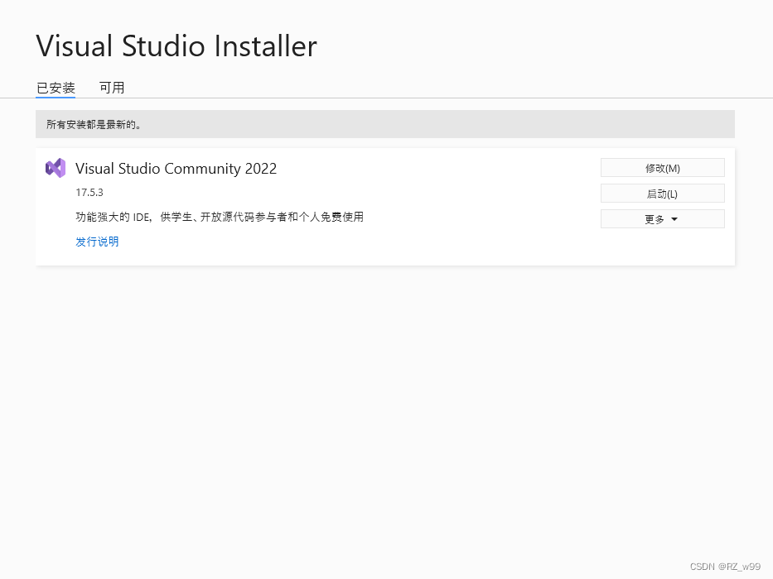Click the CSDN @RZ_w99 watermark text
Screen dimensions: 773x579
726,567
